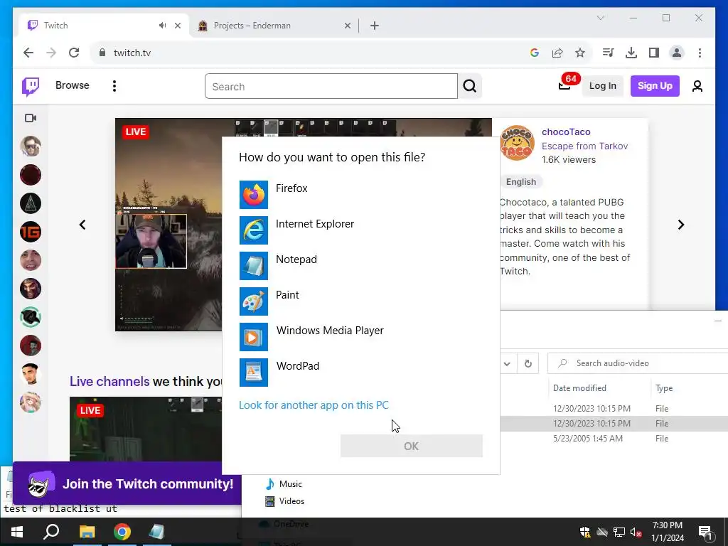This screenshot has height=546, width=728.
Task: Choose Internet Explorer in the open-with list
Action: click(x=360, y=230)
